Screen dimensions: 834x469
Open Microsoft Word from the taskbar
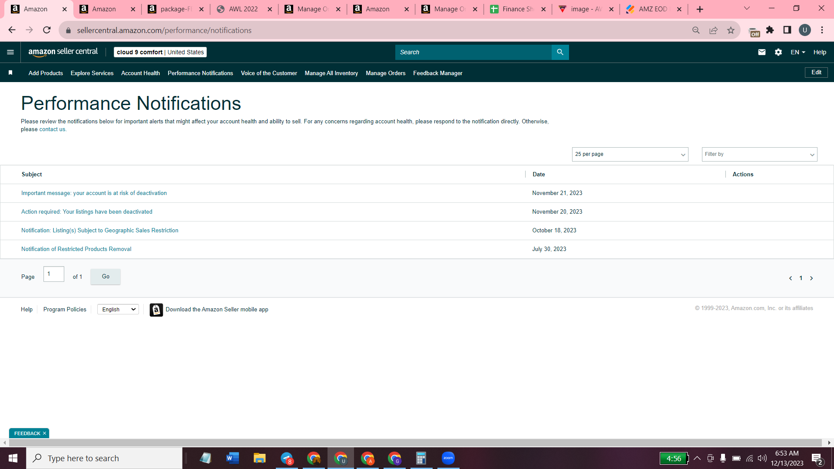tap(232, 458)
